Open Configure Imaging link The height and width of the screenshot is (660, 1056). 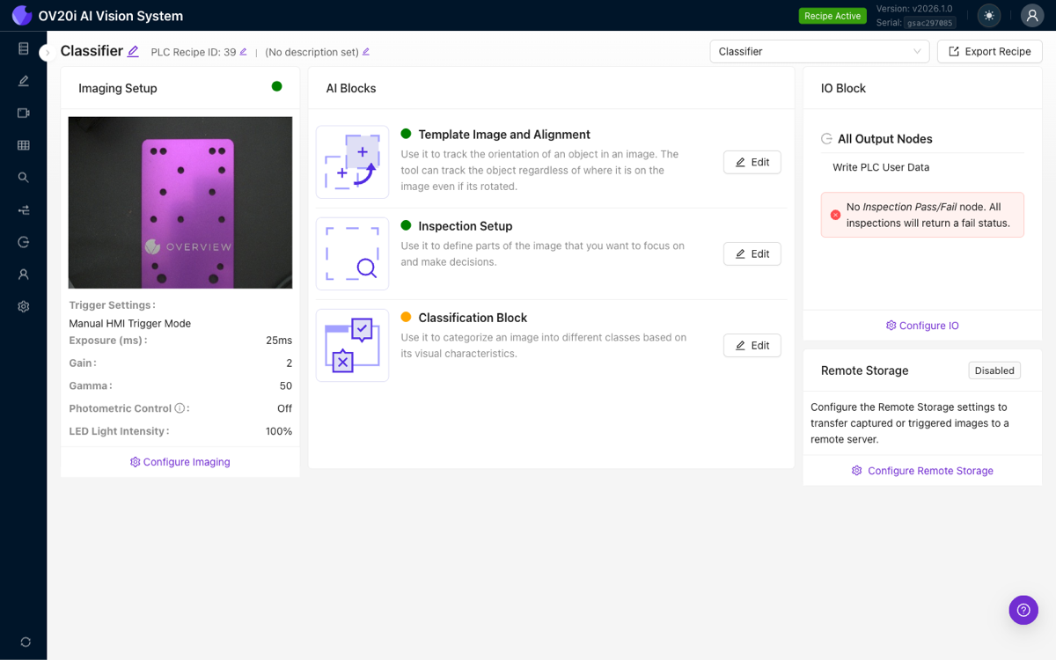[x=180, y=461]
